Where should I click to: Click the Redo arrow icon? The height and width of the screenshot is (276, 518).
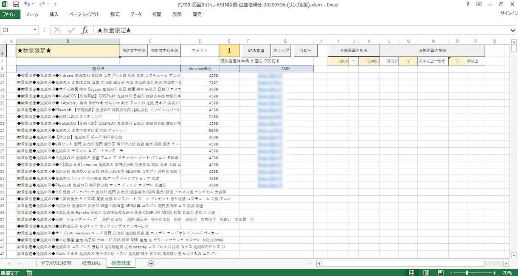point(42,4)
